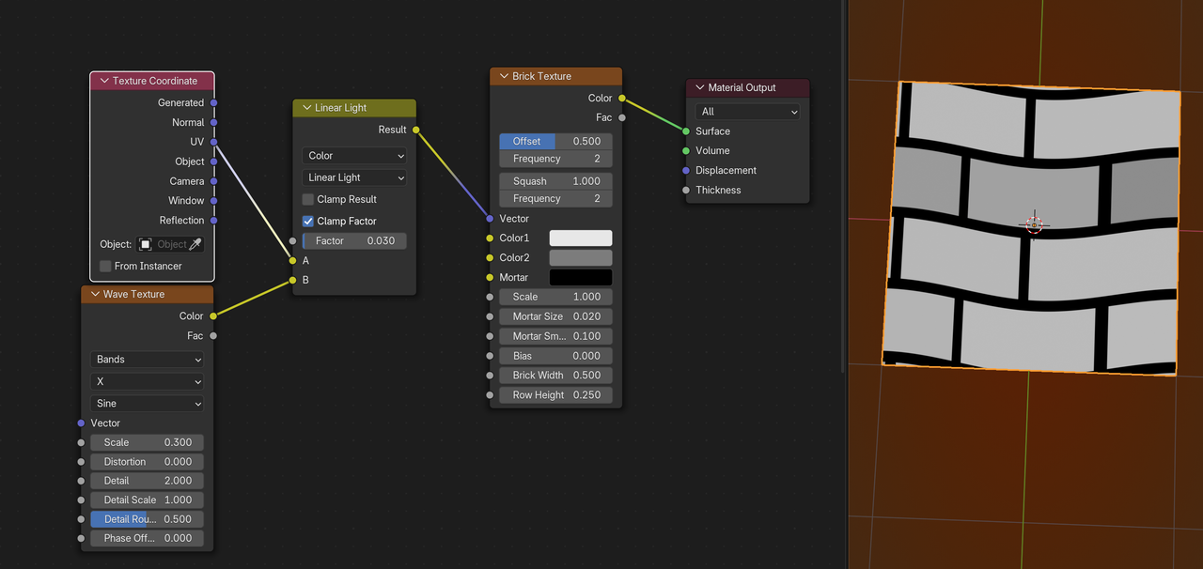Click the Wave Texture Fac output socket
Viewport: 1203px width, 569px height.
tap(213, 335)
